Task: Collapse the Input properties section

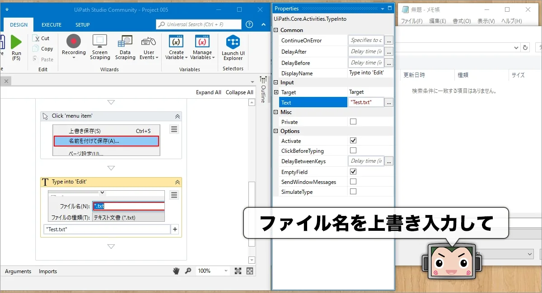Action: pos(276,82)
